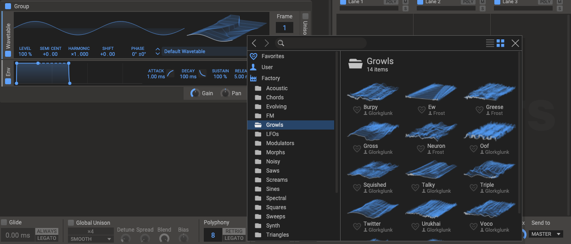Open the Send to MASTER dropdown
The width and height of the screenshot is (571, 244).
pos(546,234)
